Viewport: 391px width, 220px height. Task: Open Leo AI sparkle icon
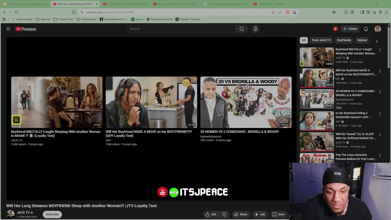pyautogui.click(x=374, y=12)
